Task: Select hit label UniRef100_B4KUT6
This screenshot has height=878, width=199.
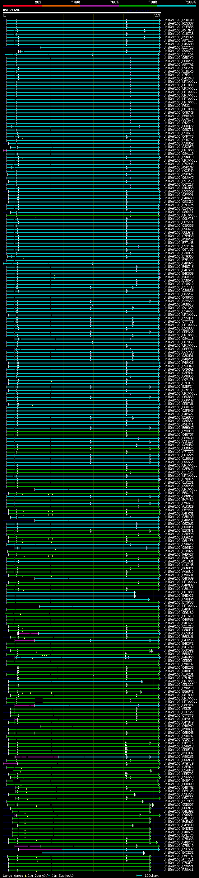Action: point(178,609)
